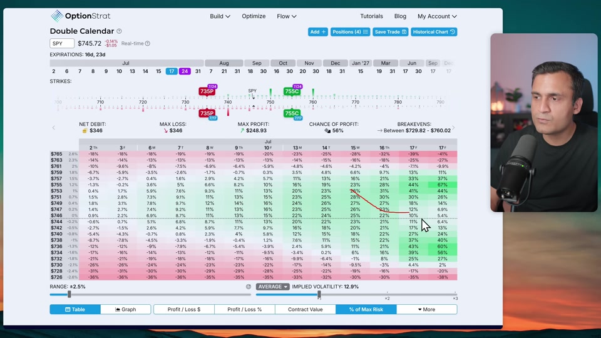This screenshot has width=601, height=338.
Task: Click the $746 price row label
Action: [56, 216]
